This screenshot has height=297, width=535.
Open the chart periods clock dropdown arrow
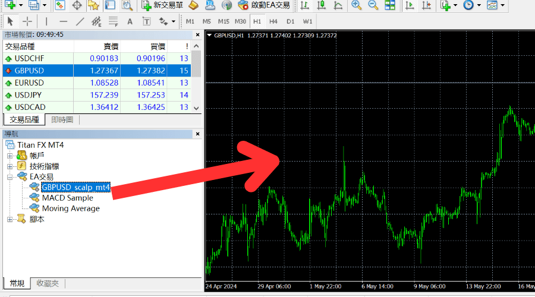(x=479, y=5)
